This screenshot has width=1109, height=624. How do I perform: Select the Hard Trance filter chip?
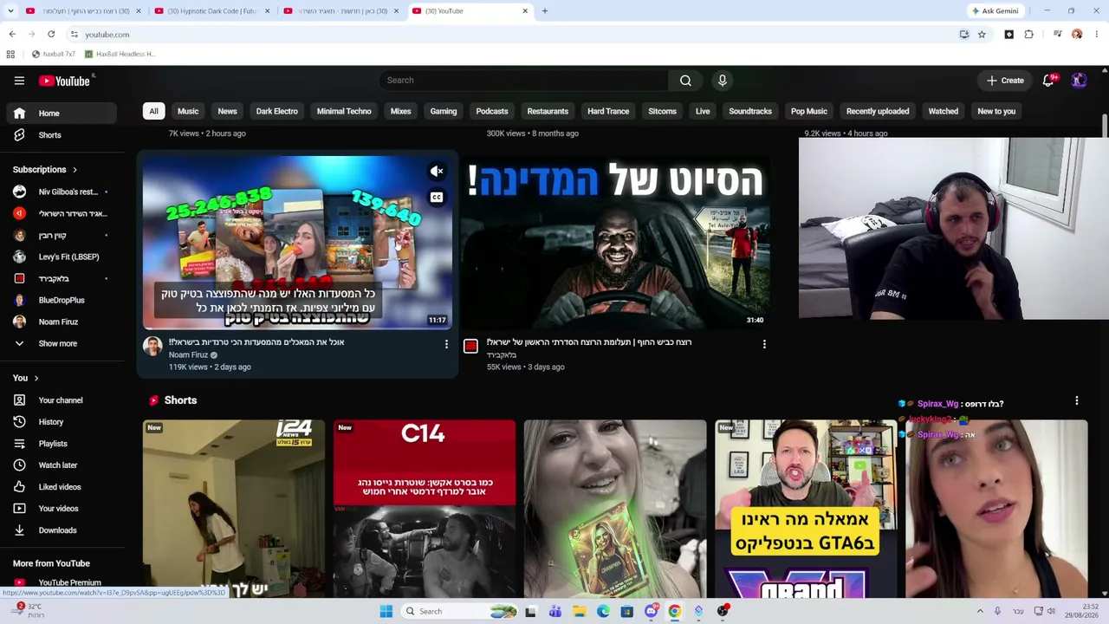click(x=608, y=111)
